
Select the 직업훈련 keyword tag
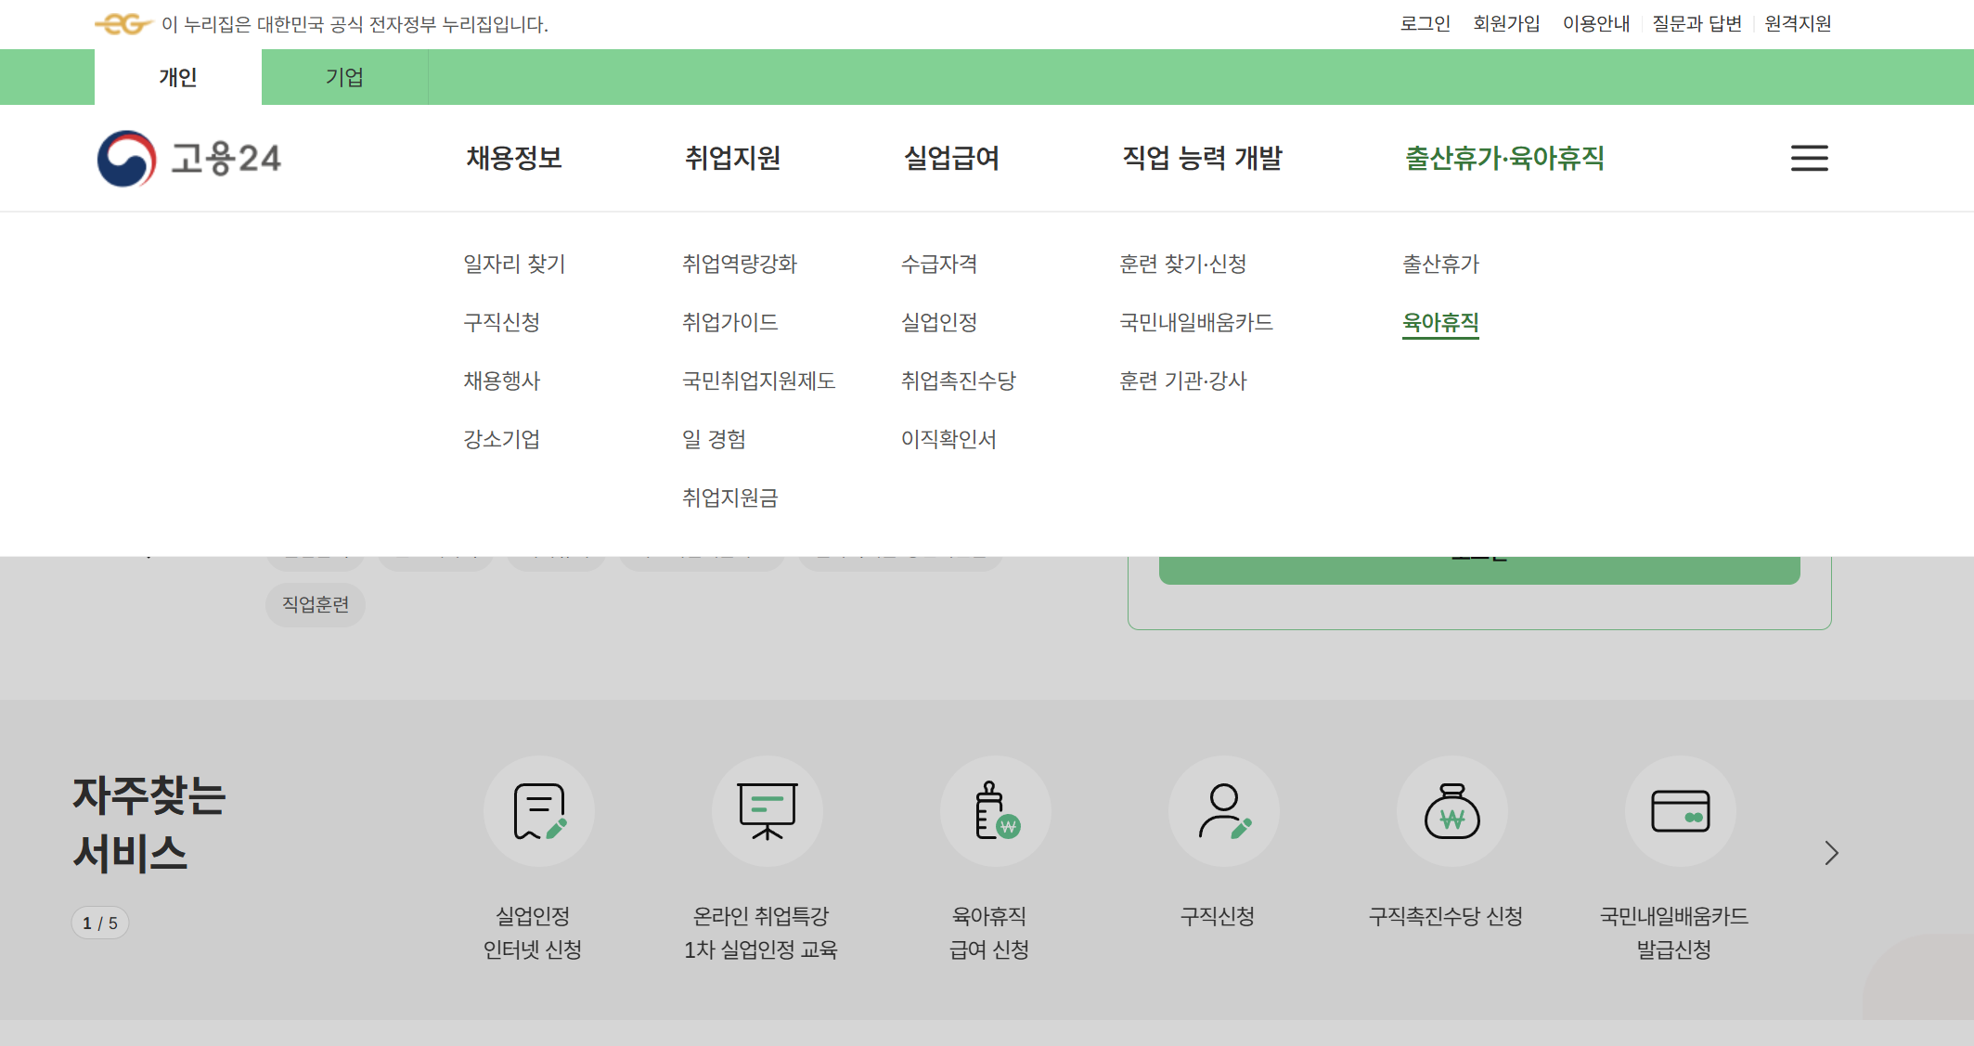pyautogui.click(x=316, y=604)
